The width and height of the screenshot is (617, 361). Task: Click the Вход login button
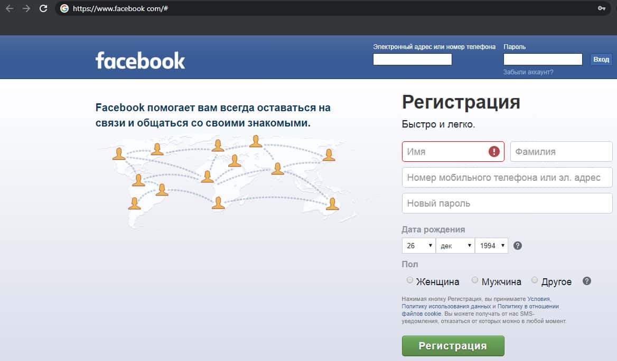click(601, 59)
